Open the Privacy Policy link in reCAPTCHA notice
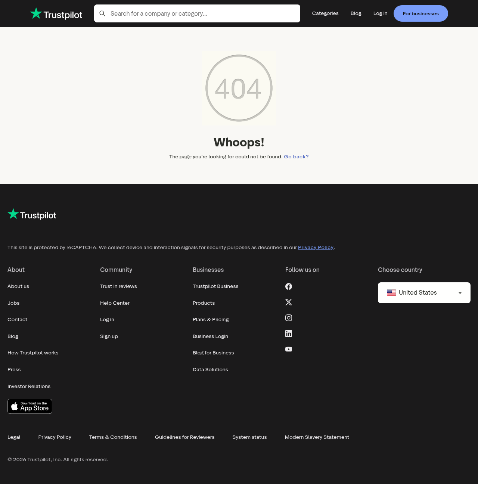Viewport: 478px width, 484px height. click(316, 247)
